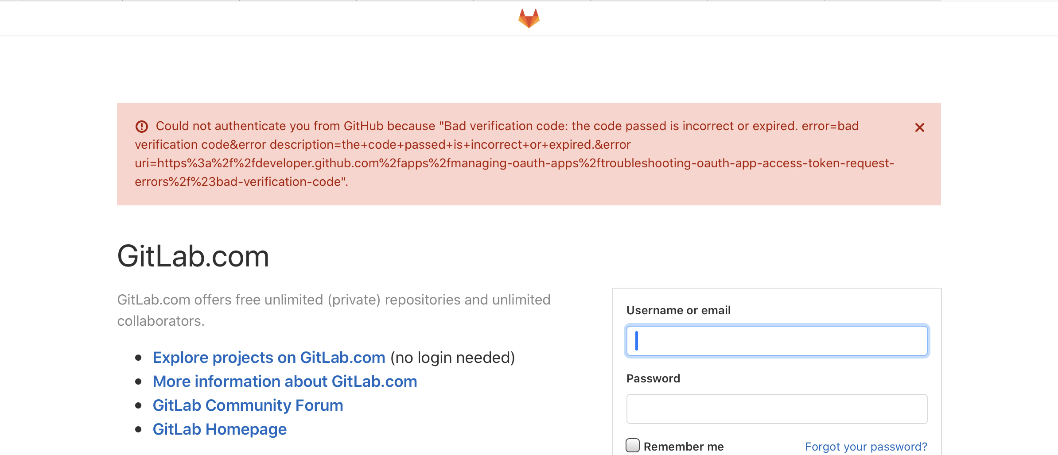The image size is (1058, 455).
Task: Visit the GitLab Community Forum link
Action: (x=248, y=405)
